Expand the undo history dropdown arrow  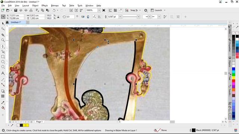point(58,10)
